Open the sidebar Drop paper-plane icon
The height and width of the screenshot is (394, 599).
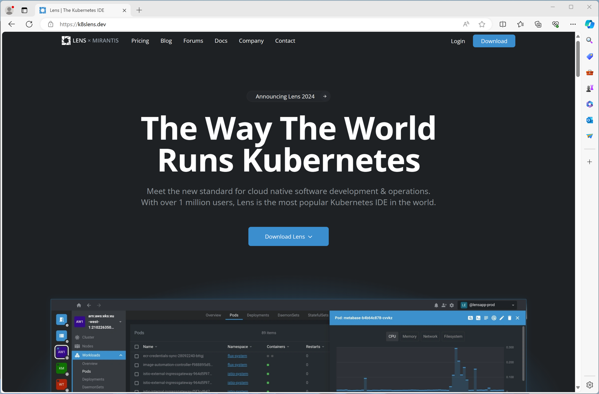coord(590,136)
